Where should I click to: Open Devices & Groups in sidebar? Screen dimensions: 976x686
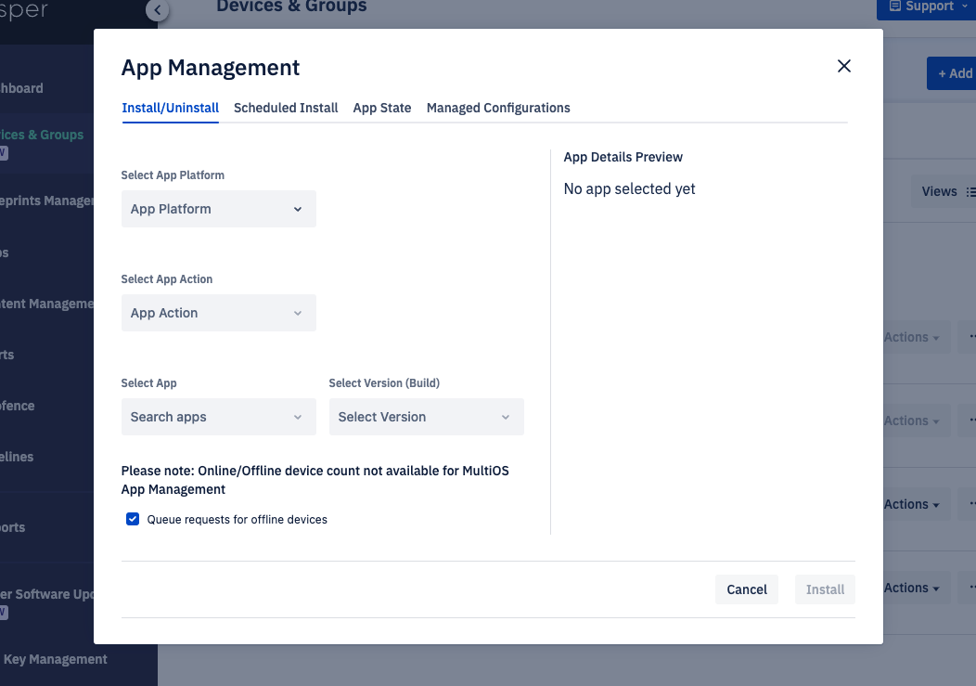(x=42, y=135)
